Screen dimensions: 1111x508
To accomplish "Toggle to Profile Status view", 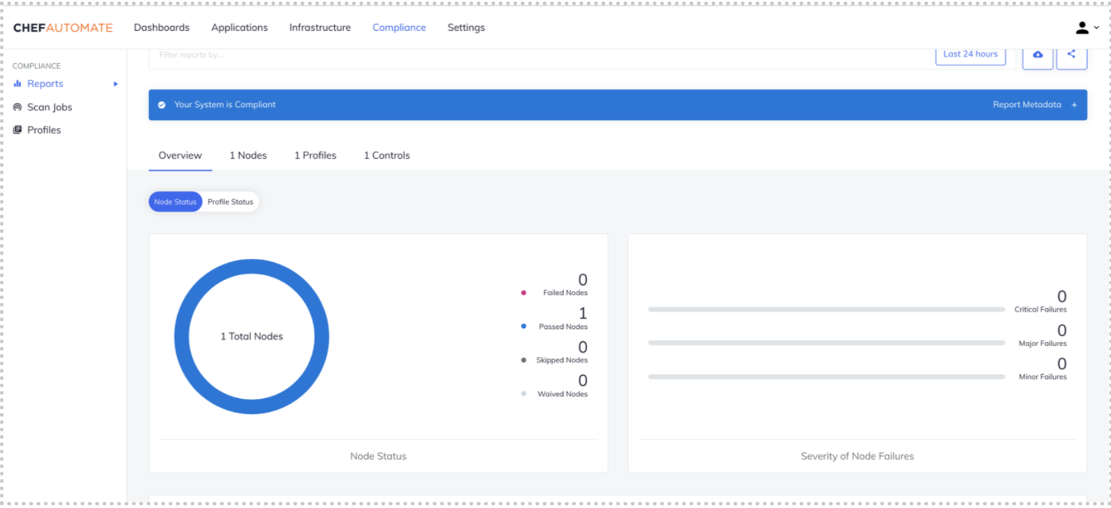I will tap(230, 202).
